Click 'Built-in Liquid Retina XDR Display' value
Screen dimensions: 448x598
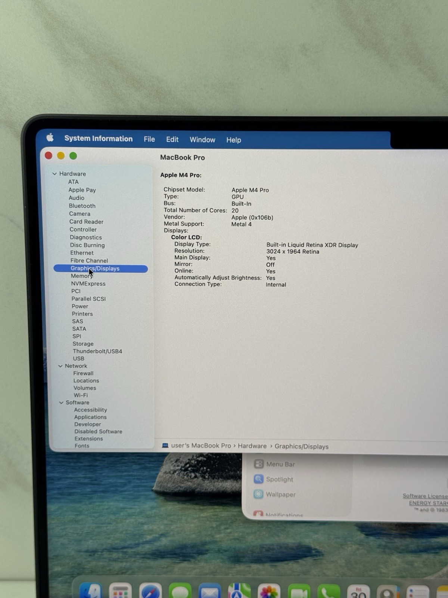pyautogui.click(x=312, y=245)
